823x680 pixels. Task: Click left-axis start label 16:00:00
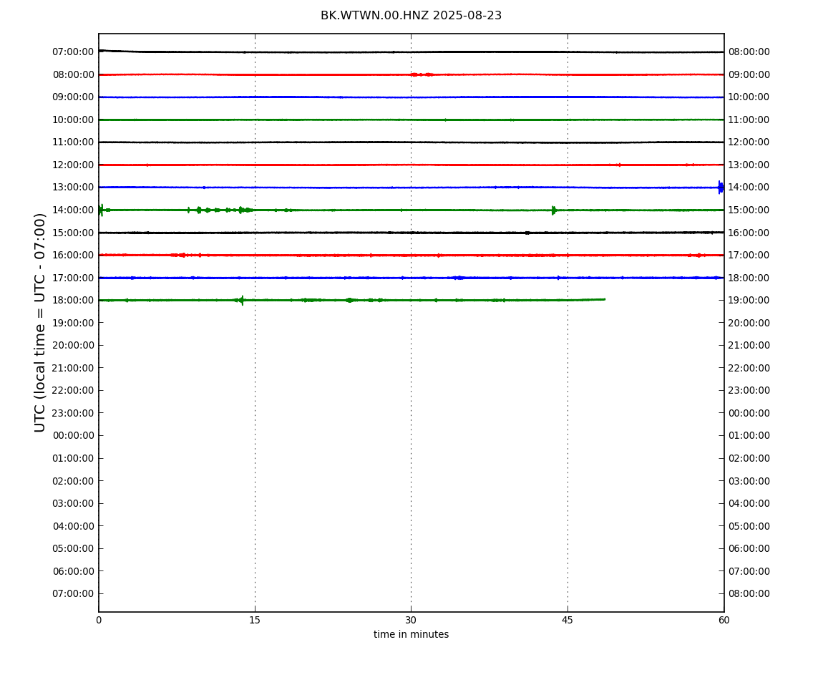tap(74, 256)
